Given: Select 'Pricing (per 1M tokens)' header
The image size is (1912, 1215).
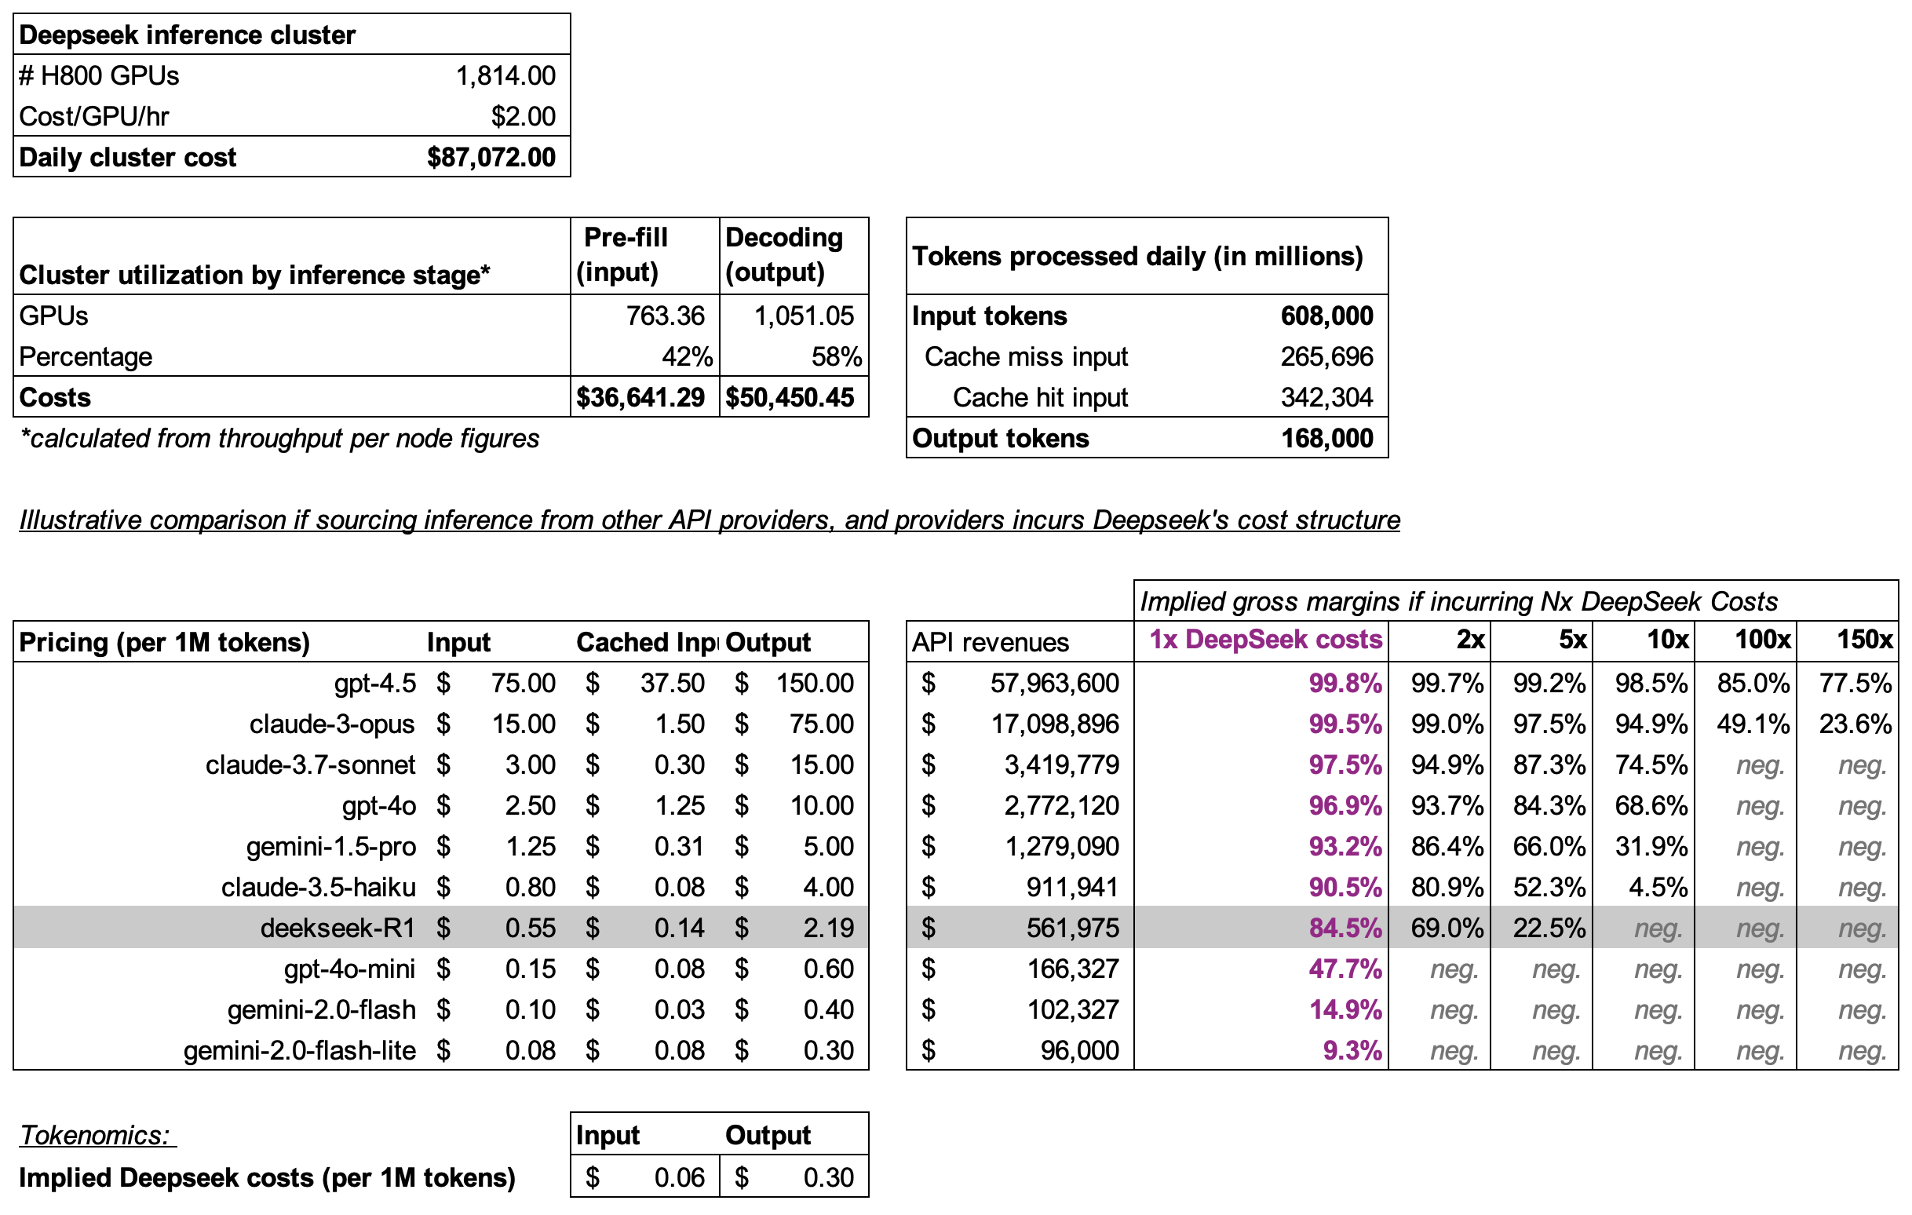Looking at the screenshot, I should 164,642.
